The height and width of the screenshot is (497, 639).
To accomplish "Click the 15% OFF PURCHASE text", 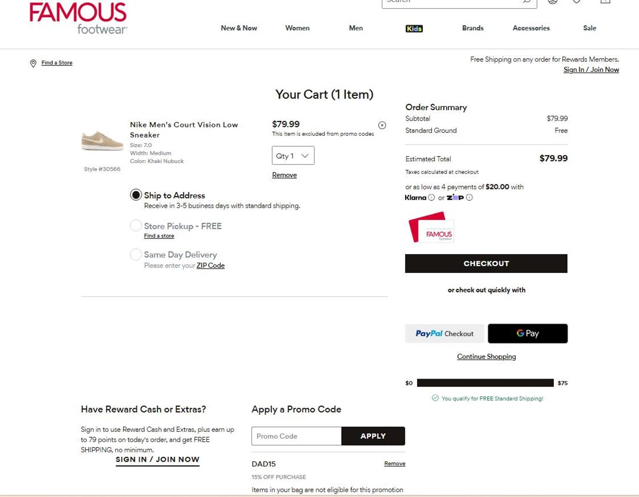I will click(x=279, y=477).
